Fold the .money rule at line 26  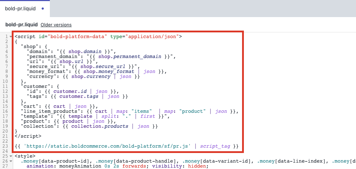pyautogui.click(x=11, y=161)
